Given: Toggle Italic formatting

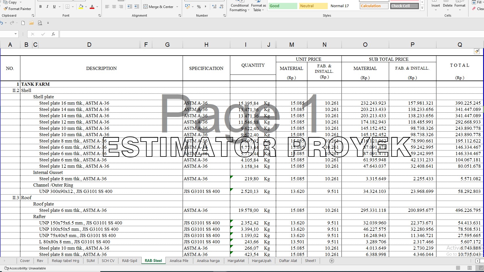Looking at the screenshot, I should (x=47, y=7).
